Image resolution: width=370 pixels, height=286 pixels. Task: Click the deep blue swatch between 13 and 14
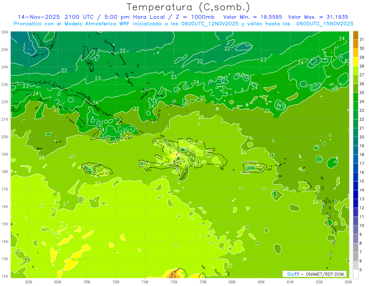point(356,194)
